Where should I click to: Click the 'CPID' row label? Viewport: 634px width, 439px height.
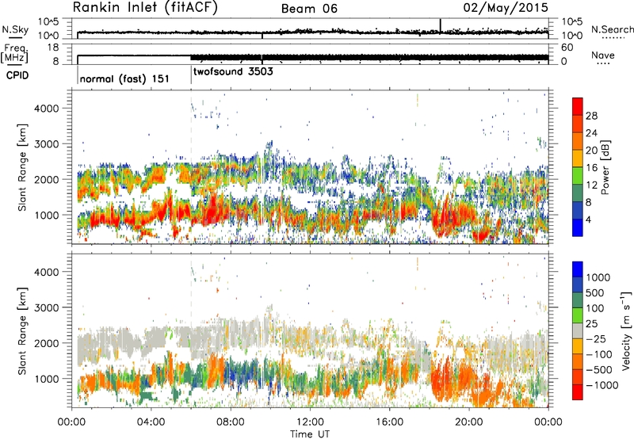17,75
